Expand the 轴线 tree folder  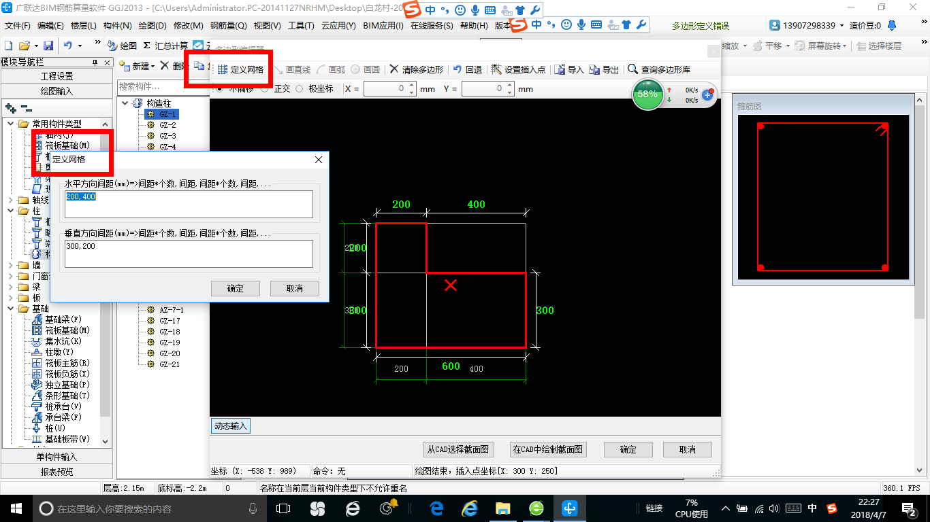pyautogui.click(x=12, y=200)
